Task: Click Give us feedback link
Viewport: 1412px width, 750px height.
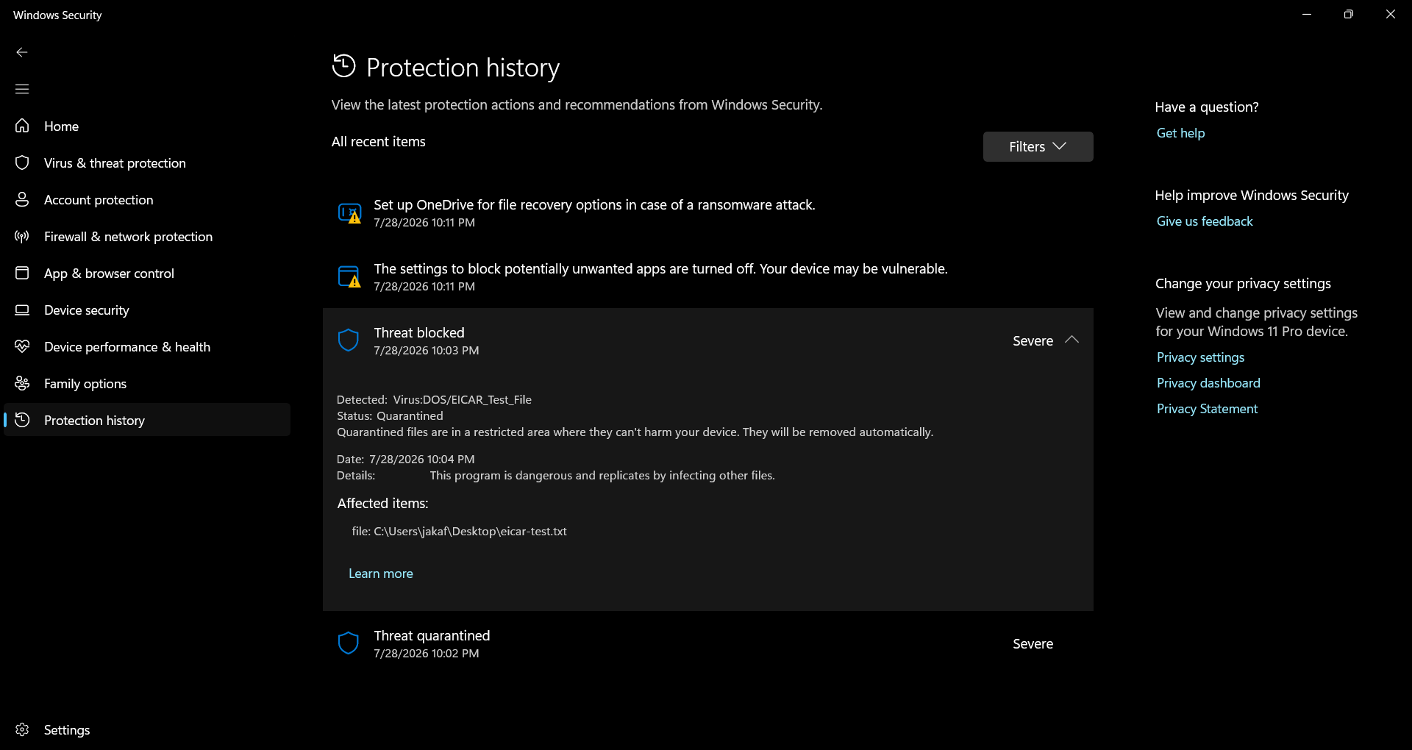Action: [1205, 221]
